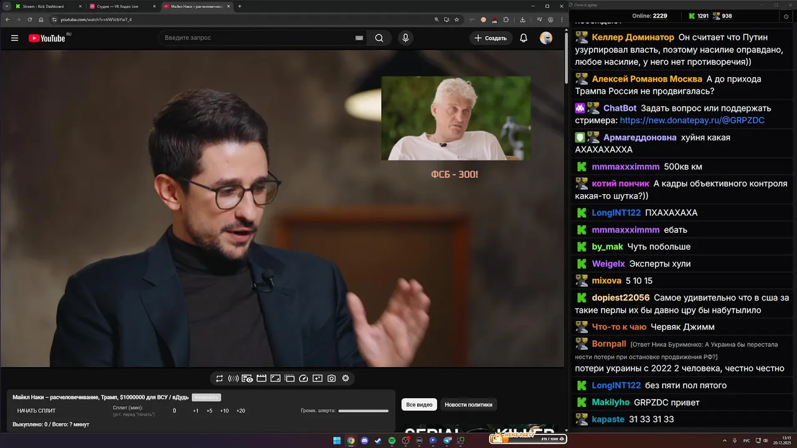Image resolution: width=797 pixels, height=448 pixels.
Task: Click the playback speed gauge icon
Action: coord(303,378)
